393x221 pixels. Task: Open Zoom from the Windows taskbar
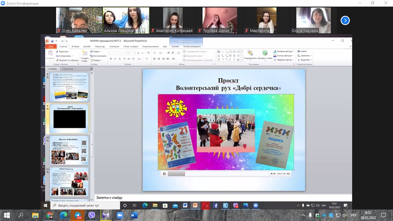click(x=120, y=216)
